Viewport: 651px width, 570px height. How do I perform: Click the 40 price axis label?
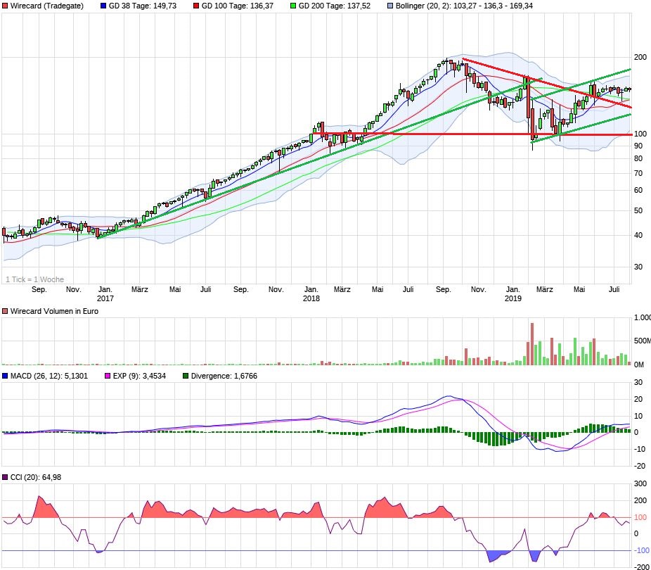[x=638, y=236]
